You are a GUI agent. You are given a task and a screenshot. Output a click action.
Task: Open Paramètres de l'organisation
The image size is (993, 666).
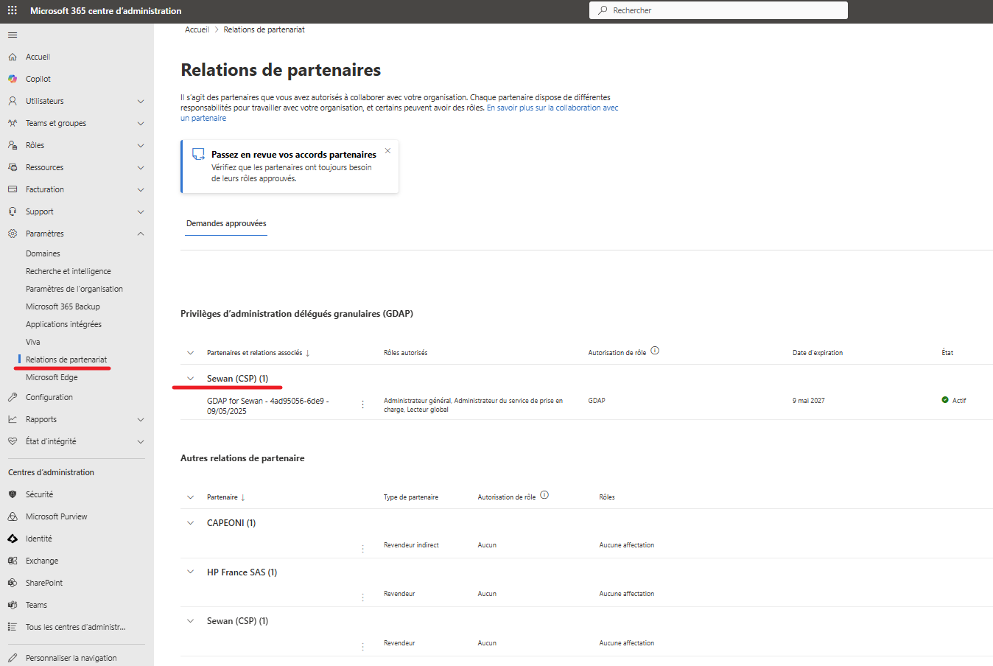pyautogui.click(x=74, y=289)
